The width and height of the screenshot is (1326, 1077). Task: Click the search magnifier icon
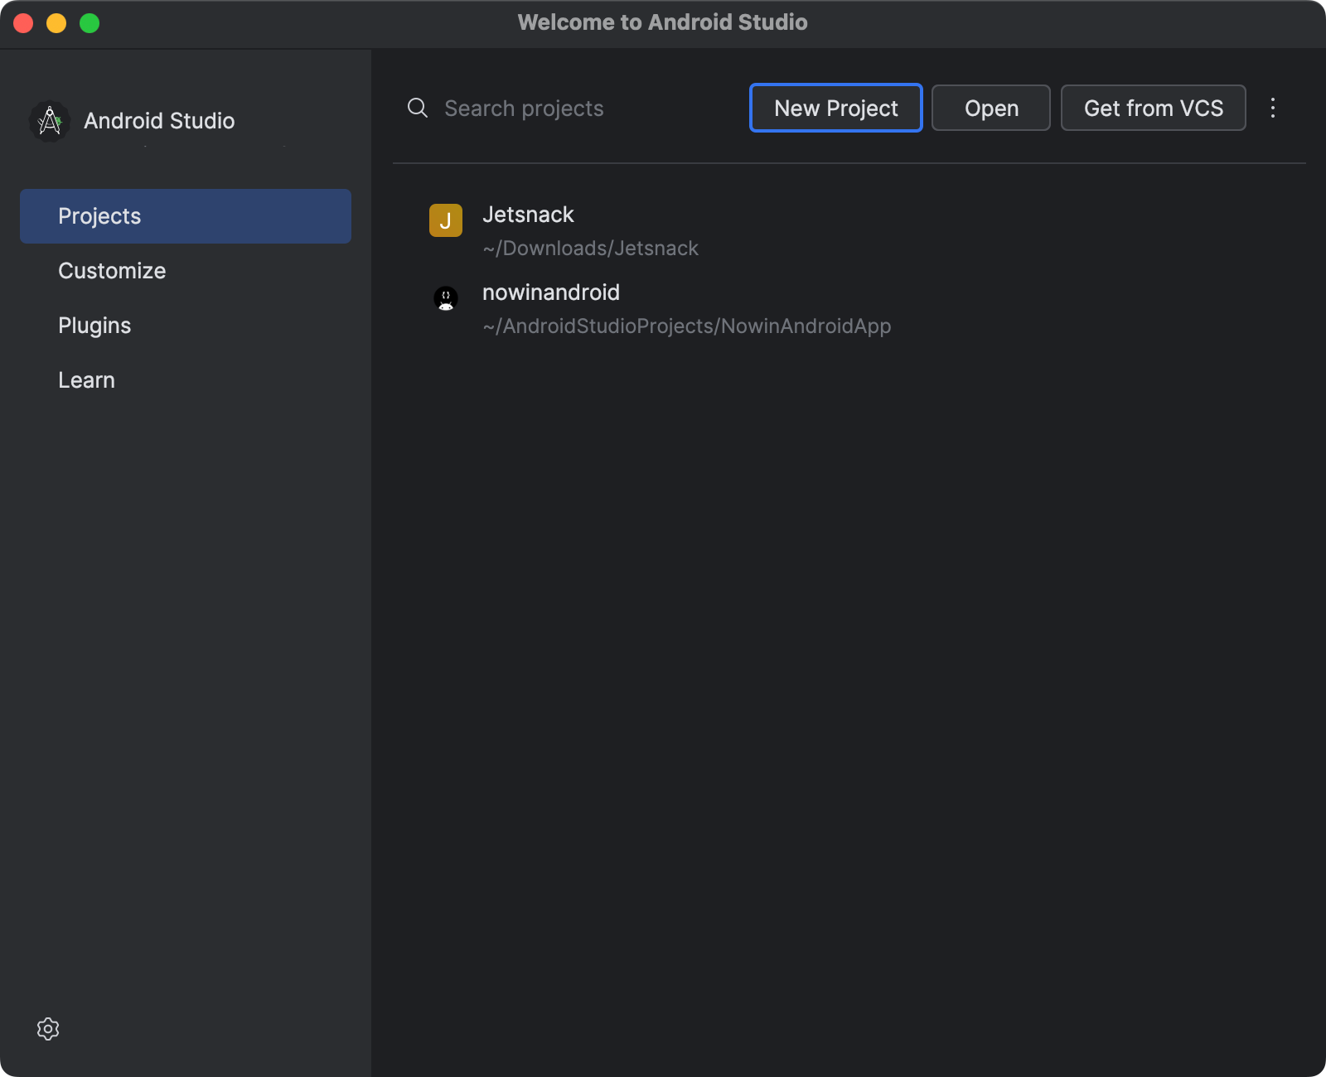[x=417, y=108]
